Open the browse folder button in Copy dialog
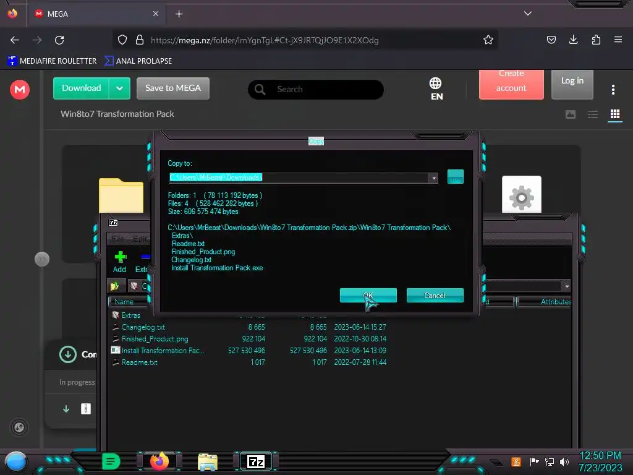The height and width of the screenshot is (475, 633). pos(456,177)
